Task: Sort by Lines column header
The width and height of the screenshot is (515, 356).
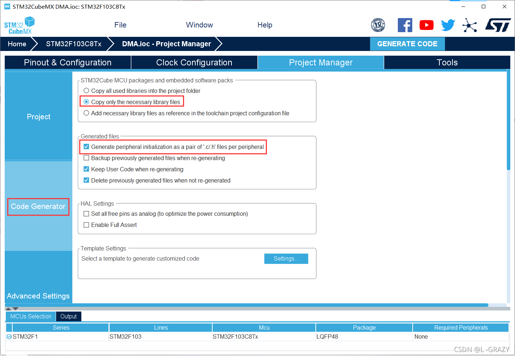Action: (x=161, y=327)
